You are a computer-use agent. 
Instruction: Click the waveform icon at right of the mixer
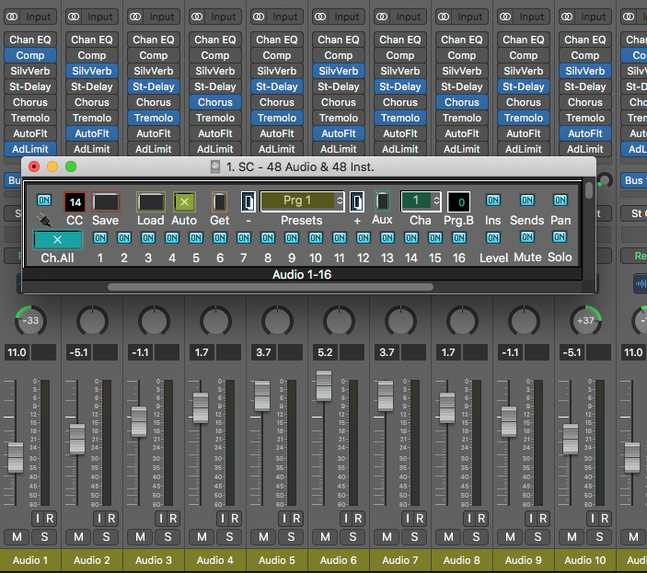(x=640, y=283)
